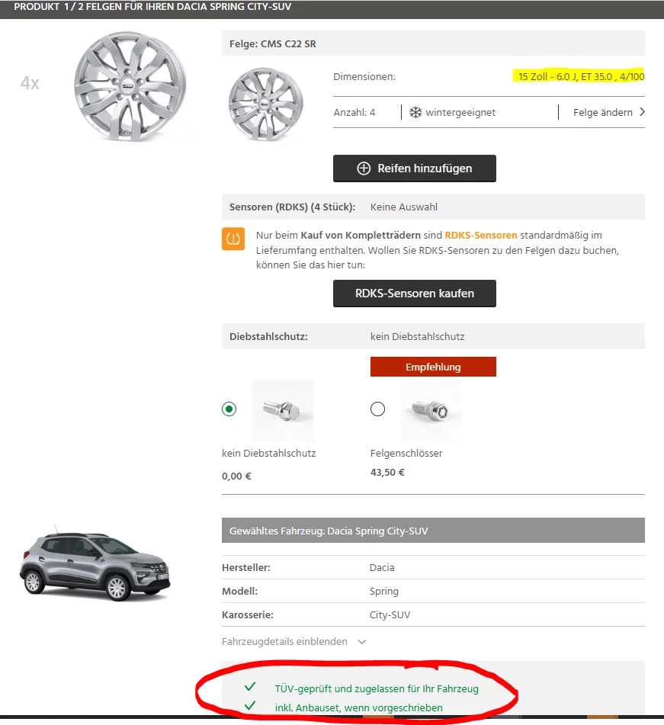The image size is (664, 725).
Task: Click the first green TÜV-geprüft checkmark
Action: (249, 688)
